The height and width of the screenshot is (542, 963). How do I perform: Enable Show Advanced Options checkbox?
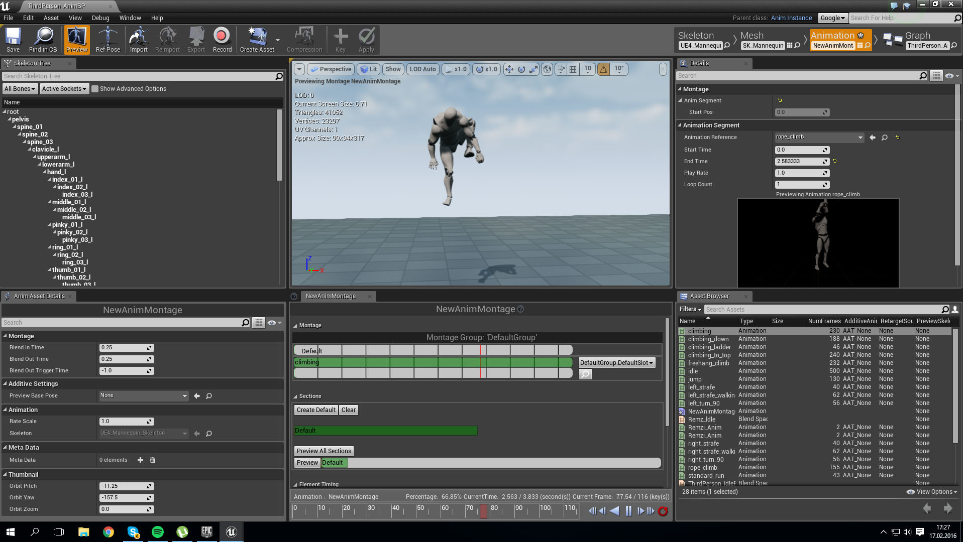coord(95,89)
